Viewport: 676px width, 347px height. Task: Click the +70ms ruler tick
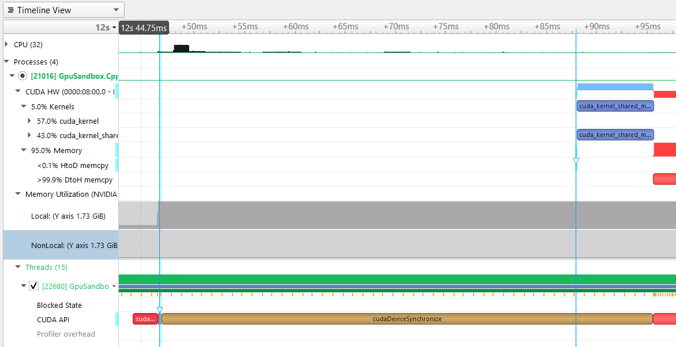[396, 26]
